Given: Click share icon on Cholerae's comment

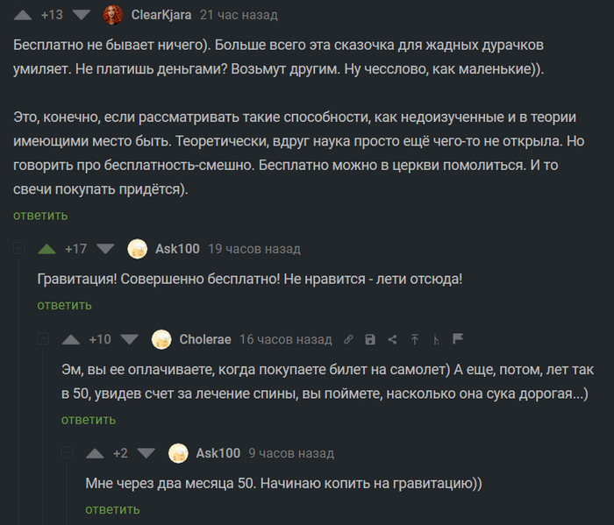Looking at the screenshot, I should click(x=392, y=340).
